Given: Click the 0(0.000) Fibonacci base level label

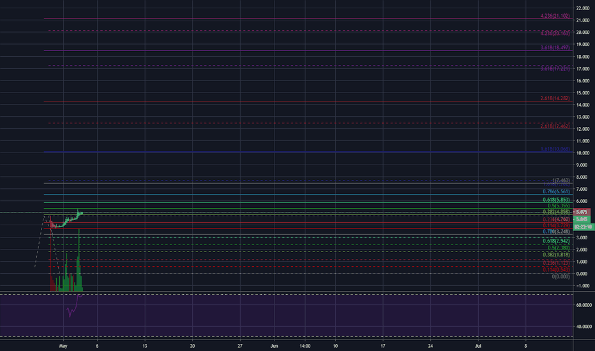Looking at the screenshot, I should [x=561, y=276].
